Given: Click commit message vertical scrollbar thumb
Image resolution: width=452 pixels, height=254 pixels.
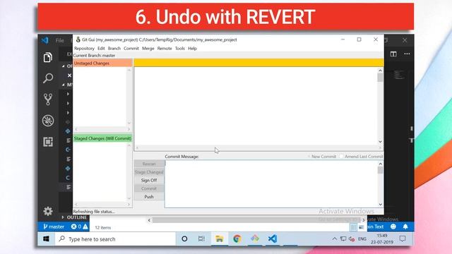Looking at the screenshot, I should click(x=380, y=170).
